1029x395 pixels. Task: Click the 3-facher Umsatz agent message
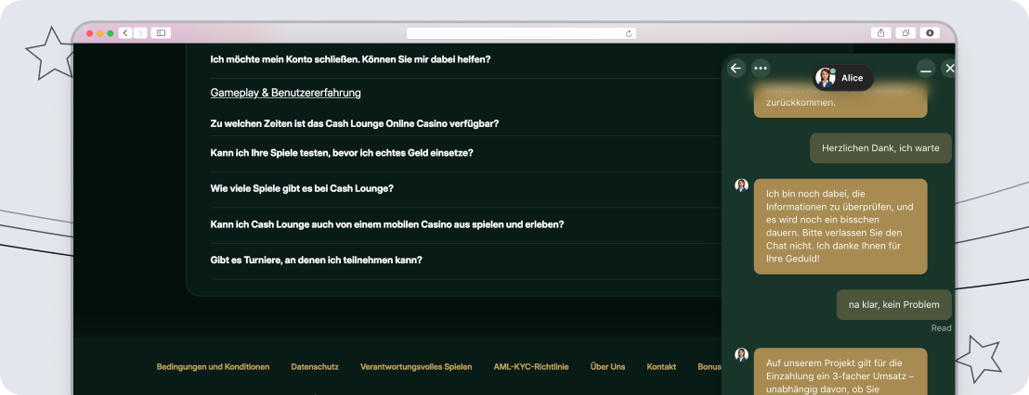(840, 372)
